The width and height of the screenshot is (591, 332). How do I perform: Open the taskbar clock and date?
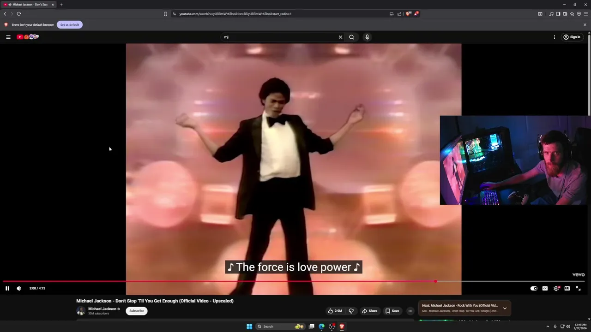580,326
